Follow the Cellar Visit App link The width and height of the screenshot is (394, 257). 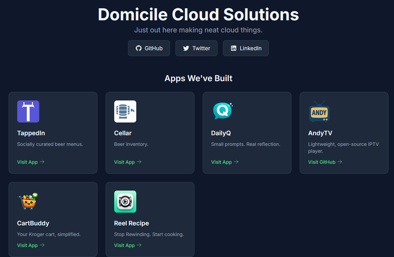coord(128,162)
